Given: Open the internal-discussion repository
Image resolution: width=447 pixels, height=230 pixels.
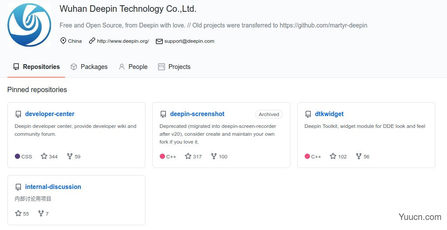Looking at the screenshot, I should [x=53, y=187].
